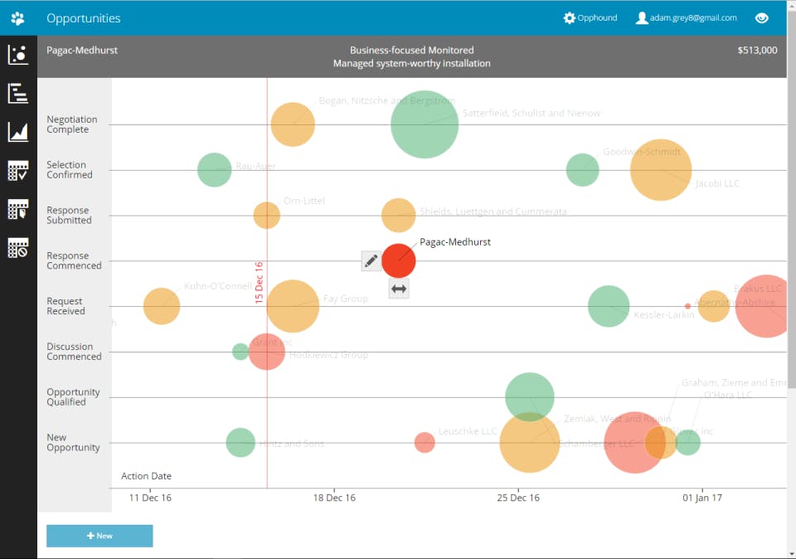
Task: Click the New button
Action: click(99, 536)
